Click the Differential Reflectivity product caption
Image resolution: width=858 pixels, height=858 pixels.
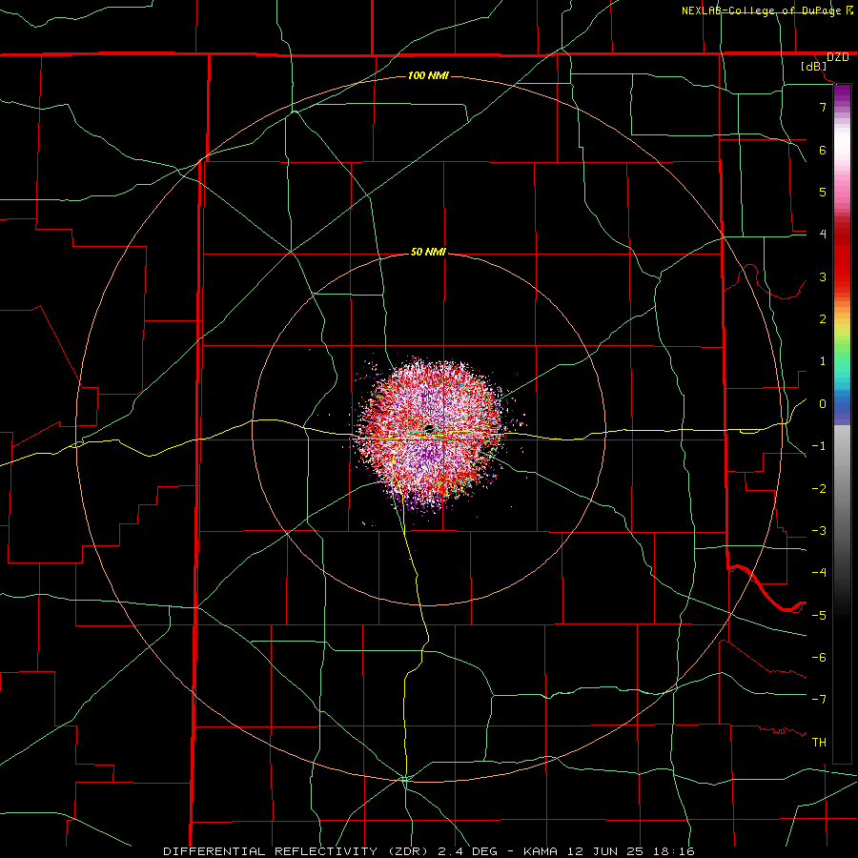click(x=429, y=851)
